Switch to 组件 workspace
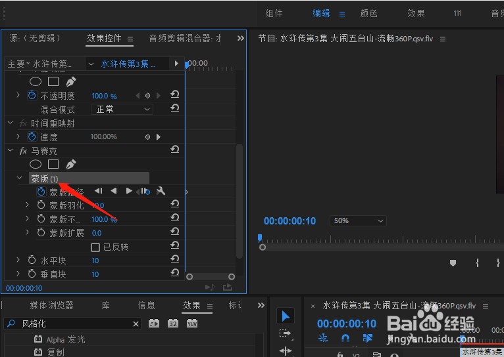Image resolution: width=504 pixels, height=357 pixels. pos(274,13)
